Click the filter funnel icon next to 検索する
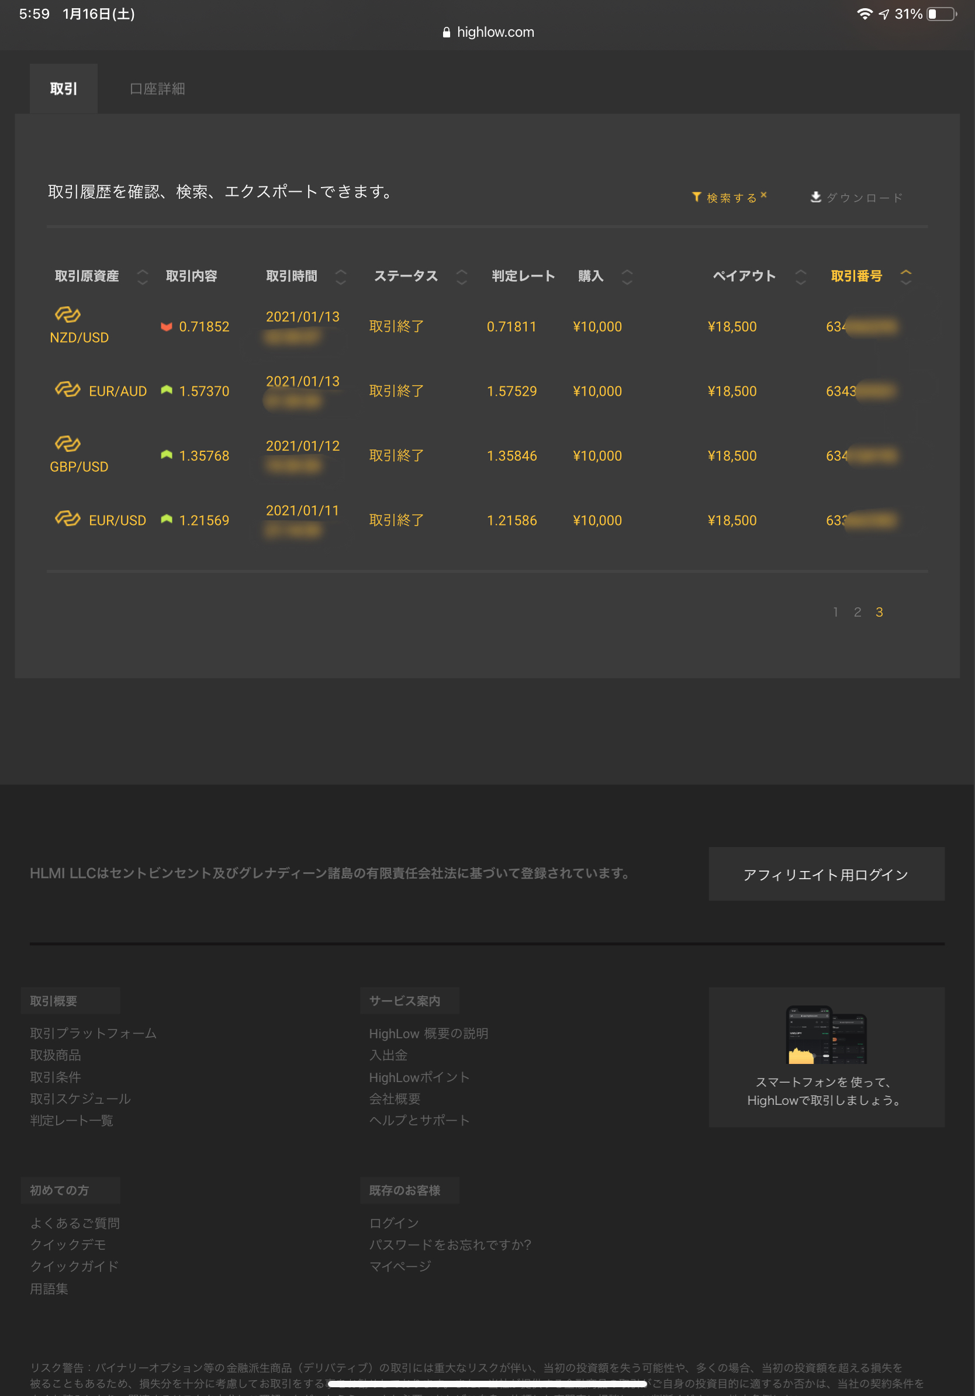This screenshot has height=1396, width=975. (x=697, y=196)
